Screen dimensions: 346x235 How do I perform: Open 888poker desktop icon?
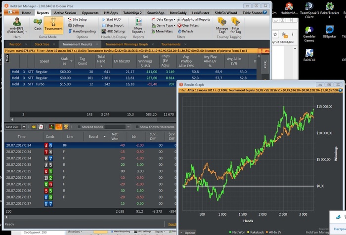point(330,32)
